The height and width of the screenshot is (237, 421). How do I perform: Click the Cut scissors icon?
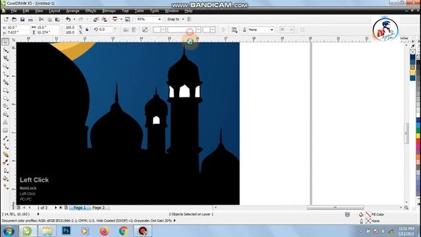41,19
